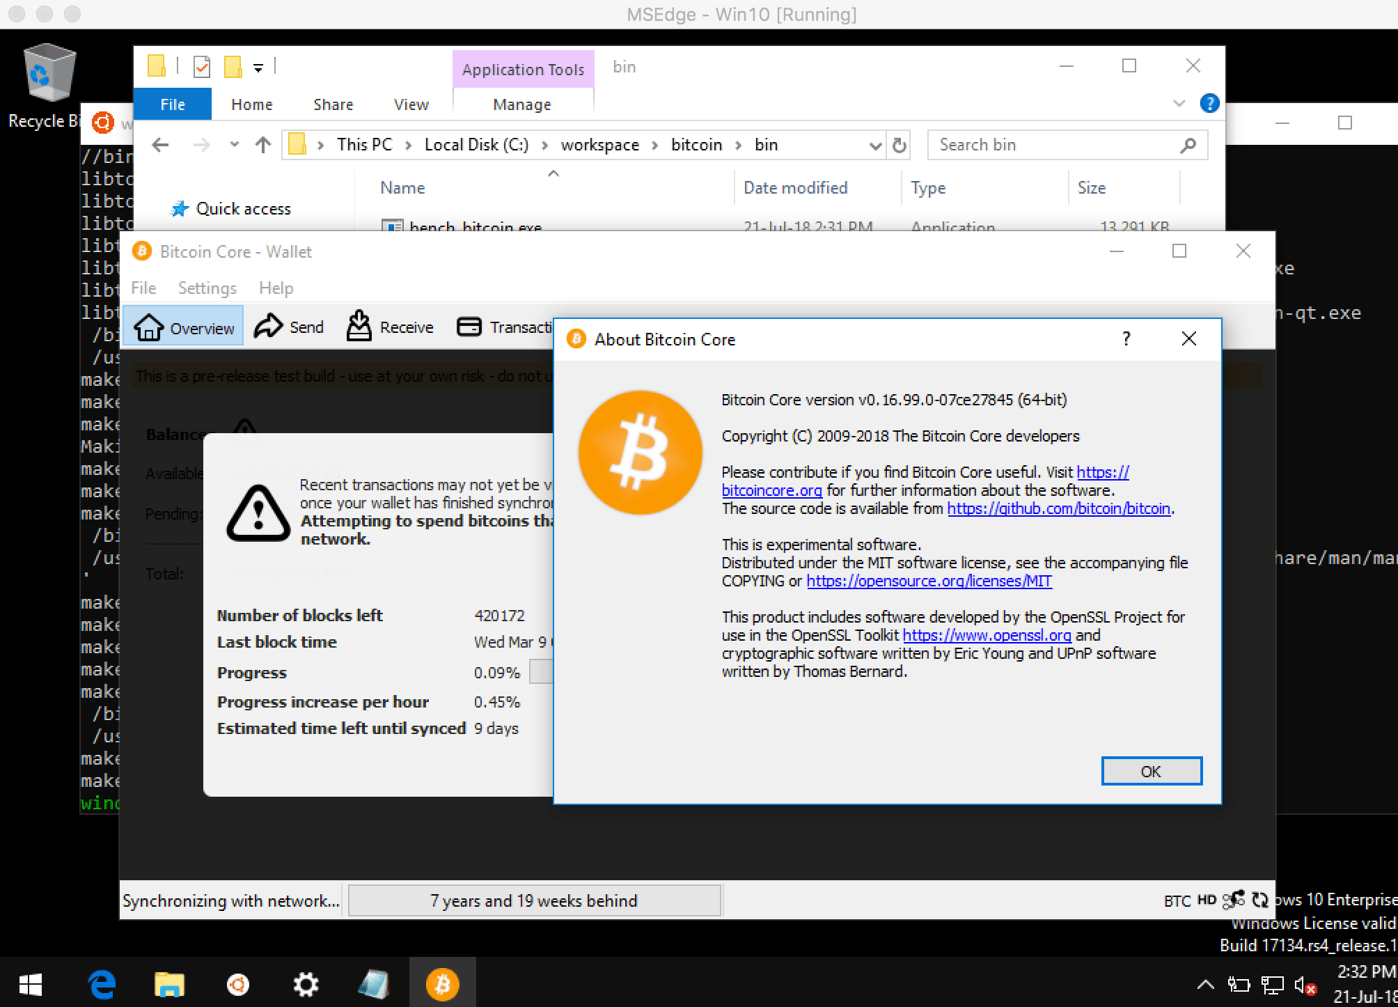The width and height of the screenshot is (1398, 1007).
Task: Launch Bitcoin Core from the taskbar
Action: pyautogui.click(x=442, y=983)
